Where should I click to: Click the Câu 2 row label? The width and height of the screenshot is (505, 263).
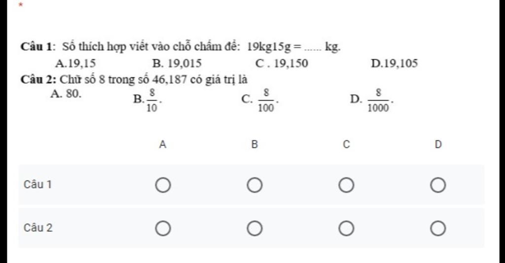pyautogui.click(x=37, y=228)
